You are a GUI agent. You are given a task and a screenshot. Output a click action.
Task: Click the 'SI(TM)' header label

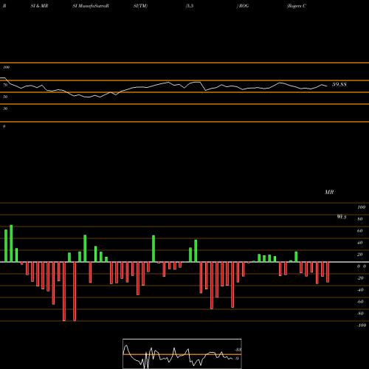(140, 6)
